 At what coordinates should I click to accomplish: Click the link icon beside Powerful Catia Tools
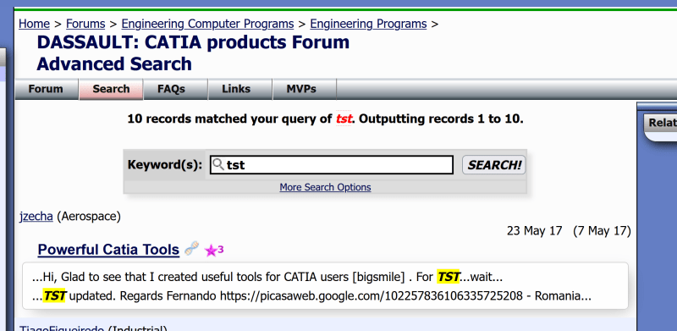click(191, 249)
